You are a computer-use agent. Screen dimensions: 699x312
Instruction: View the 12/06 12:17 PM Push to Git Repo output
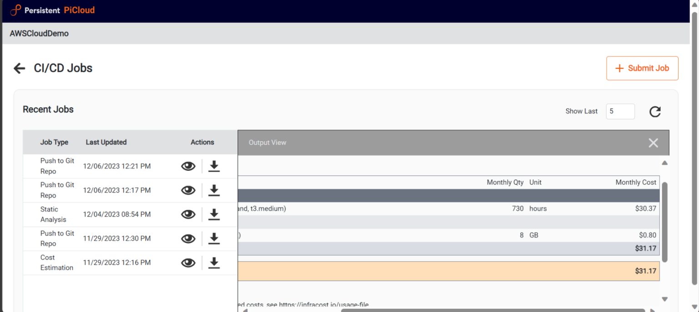click(188, 190)
